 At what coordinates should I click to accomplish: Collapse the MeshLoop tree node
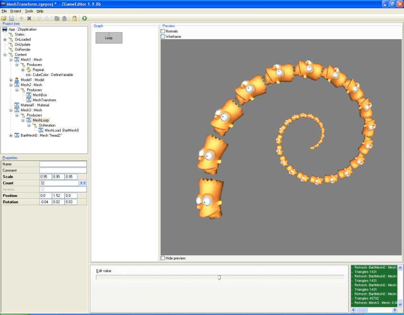[x=23, y=120]
